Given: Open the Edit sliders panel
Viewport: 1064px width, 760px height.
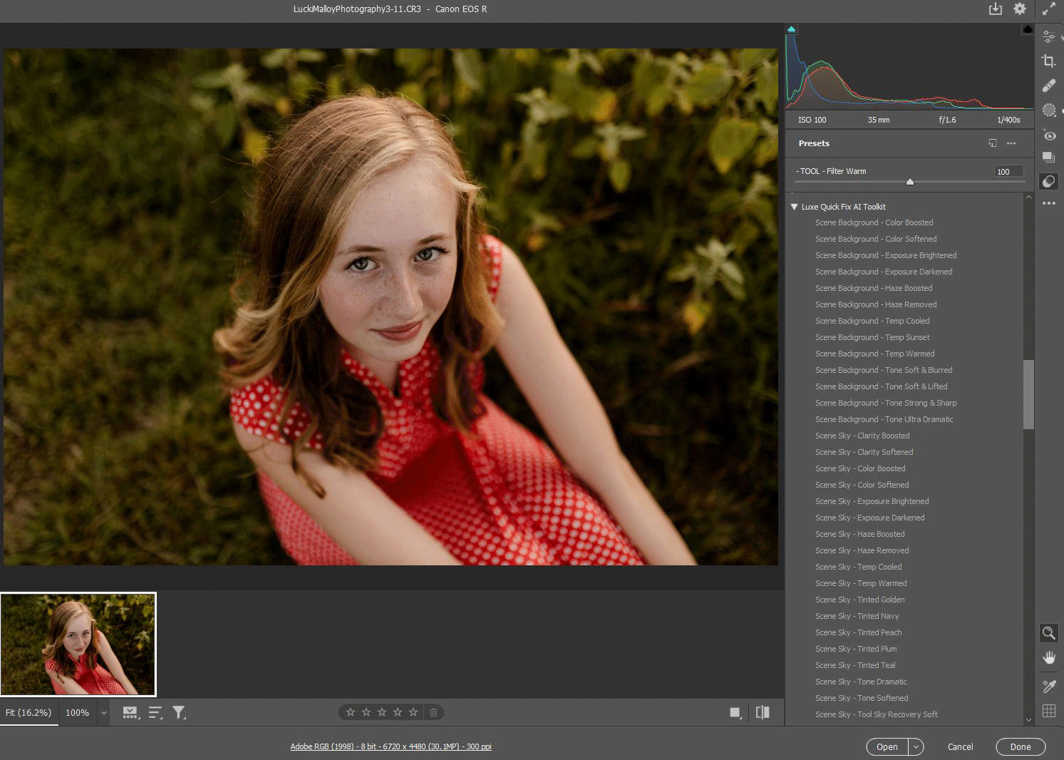Looking at the screenshot, I should (1048, 36).
